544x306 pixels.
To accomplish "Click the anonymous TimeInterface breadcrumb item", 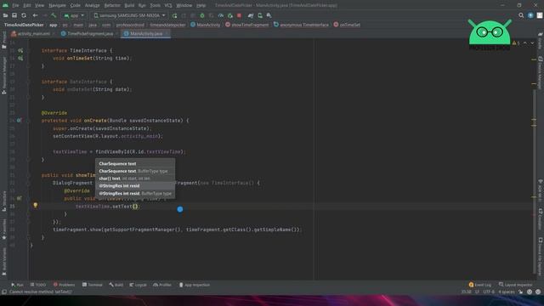I will tap(301, 25).
